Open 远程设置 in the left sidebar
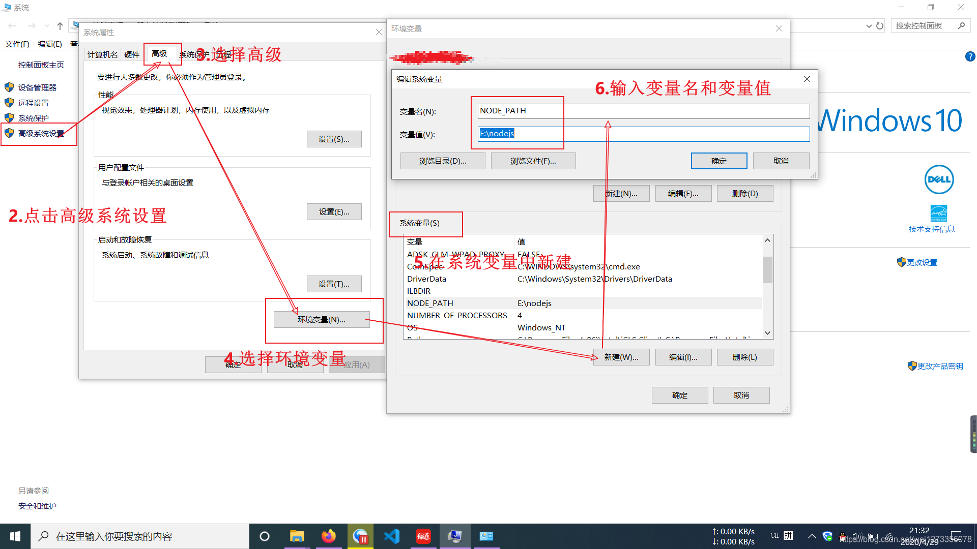This screenshot has height=549, width=977. click(x=34, y=103)
